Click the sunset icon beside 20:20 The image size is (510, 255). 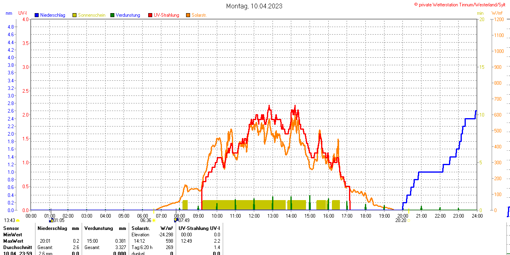tap(409, 220)
